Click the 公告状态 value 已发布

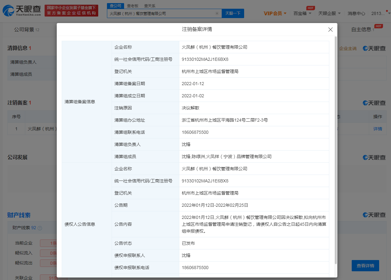(188, 243)
